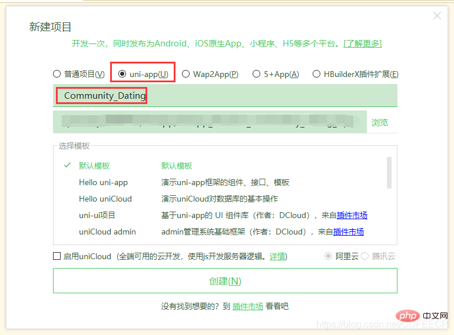Select HBuilderX插件扩展(E) radio button
454x335 pixels.
point(316,74)
